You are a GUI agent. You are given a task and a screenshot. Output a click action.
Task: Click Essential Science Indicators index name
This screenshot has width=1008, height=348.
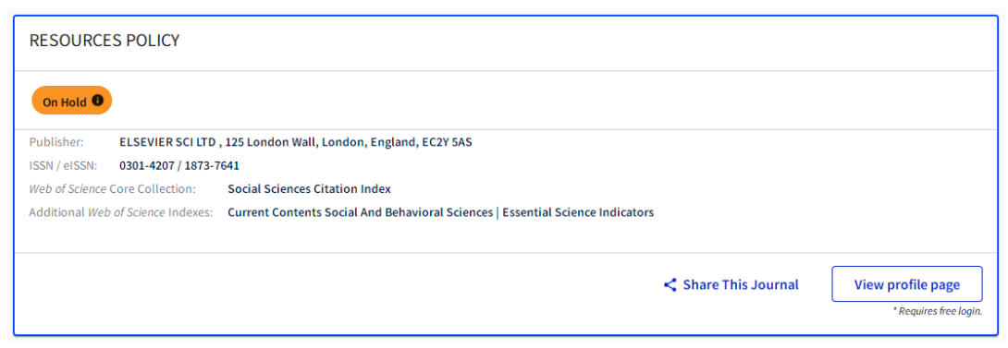click(578, 212)
